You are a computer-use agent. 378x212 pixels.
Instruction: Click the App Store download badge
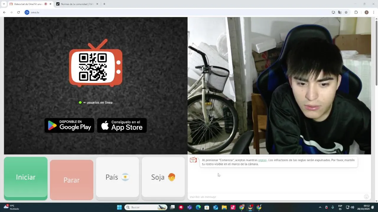coord(122,125)
